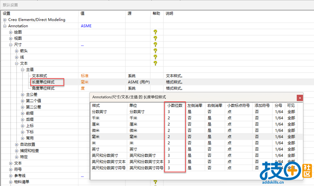Select the 英尺和分数英寸符号 style row

194,168
